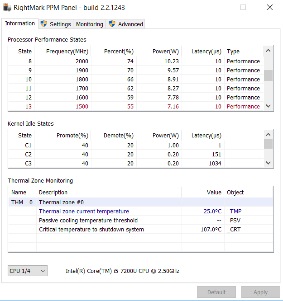Click the 25.0°C temperature value
This screenshot has height=301, width=283.
[x=212, y=211]
